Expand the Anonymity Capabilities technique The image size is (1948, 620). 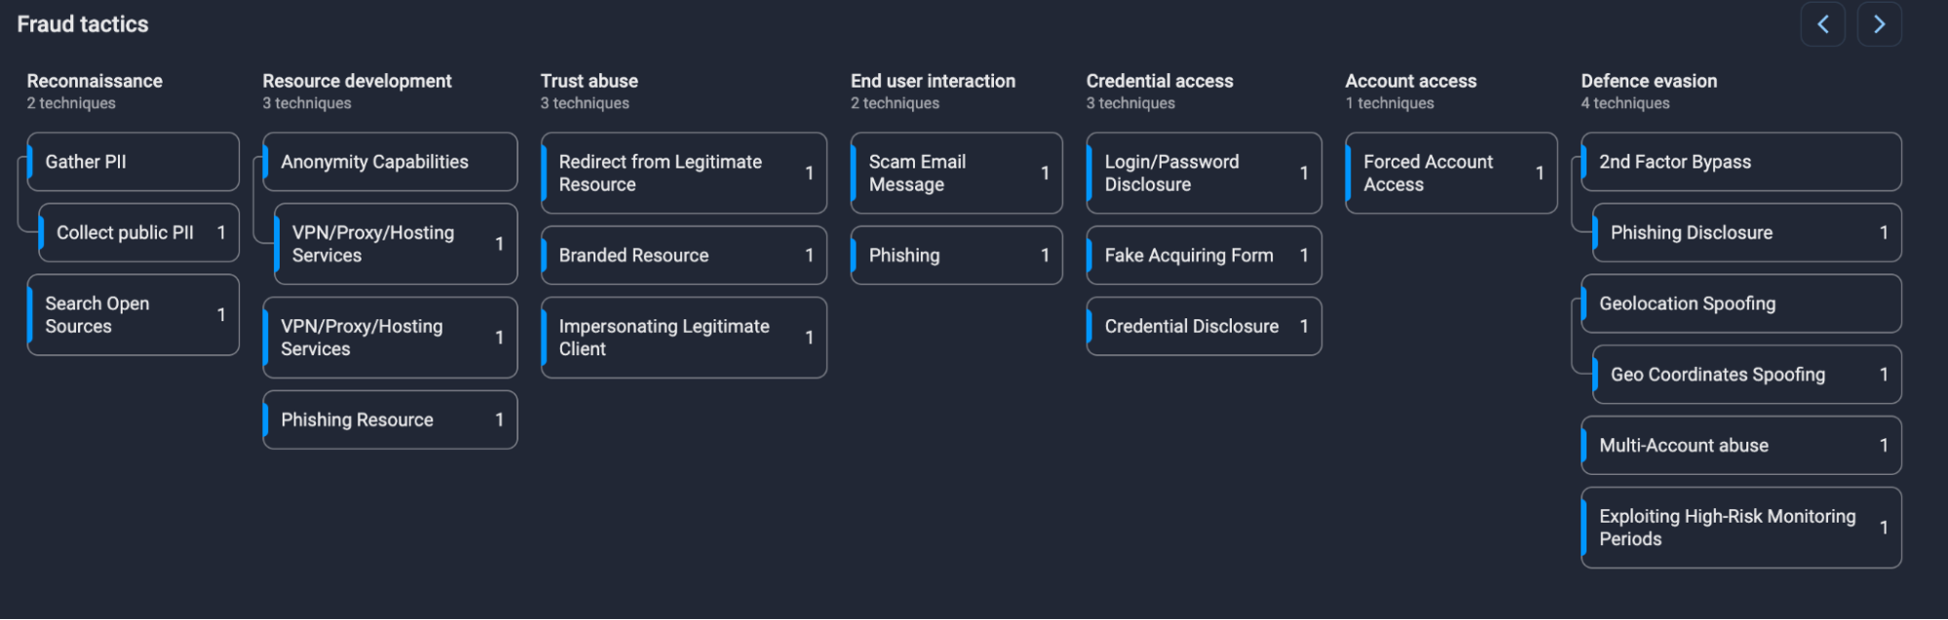pyautogui.click(x=390, y=162)
